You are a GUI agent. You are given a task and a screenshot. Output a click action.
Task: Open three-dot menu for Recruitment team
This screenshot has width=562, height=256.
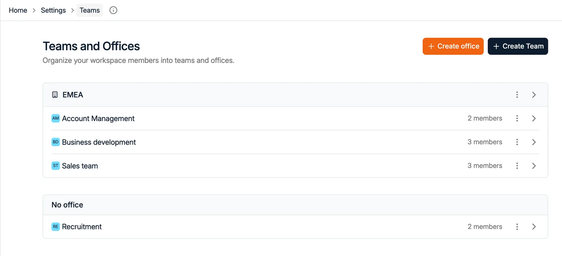[x=517, y=227]
